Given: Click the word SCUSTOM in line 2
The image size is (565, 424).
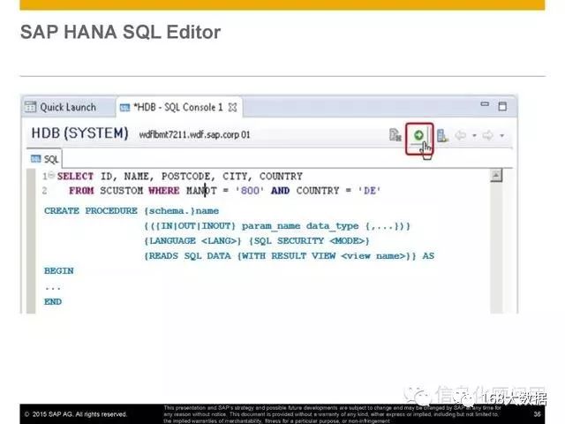Looking at the screenshot, I should click(122, 191).
